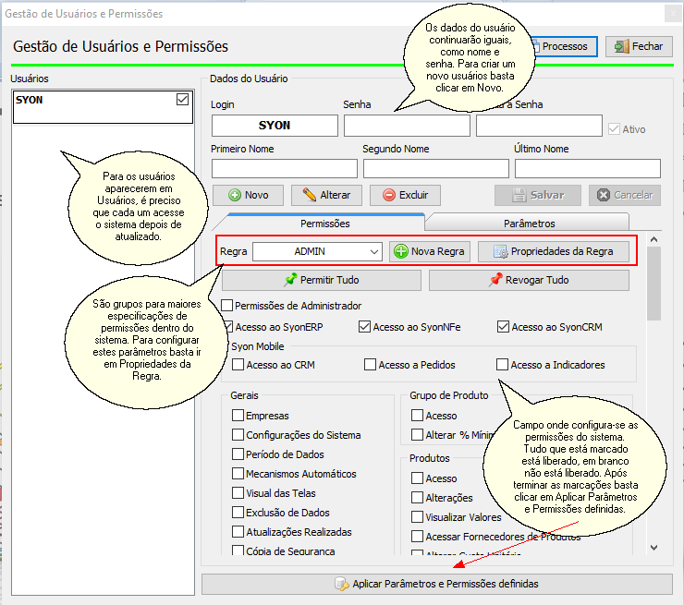Switch to the Parâmetros tab
This screenshot has height=605, width=684.
(529, 224)
